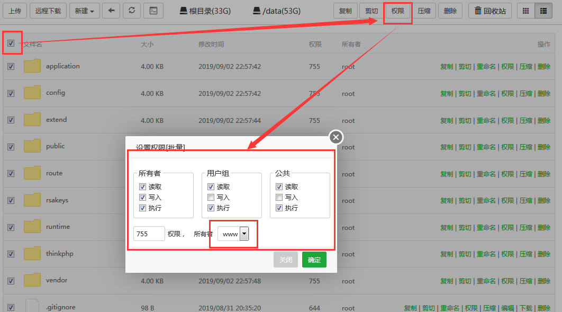Click the back arrow toolbar icon
Screen dimensions: 562x312
coord(111,11)
